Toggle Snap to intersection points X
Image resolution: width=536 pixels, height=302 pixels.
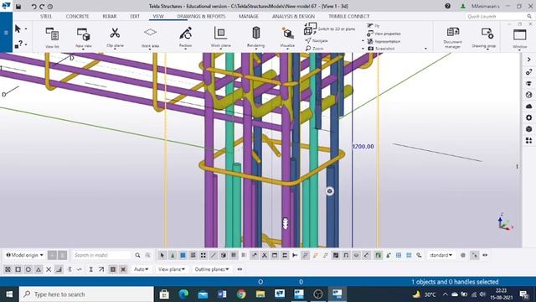(x=49, y=269)
